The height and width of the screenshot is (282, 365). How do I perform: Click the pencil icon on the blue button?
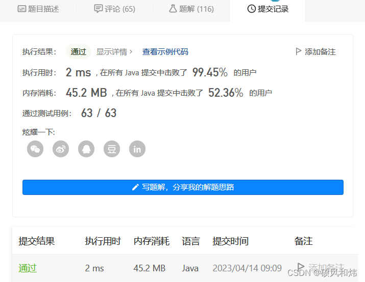pyautogui.click(x=135, y=187)
